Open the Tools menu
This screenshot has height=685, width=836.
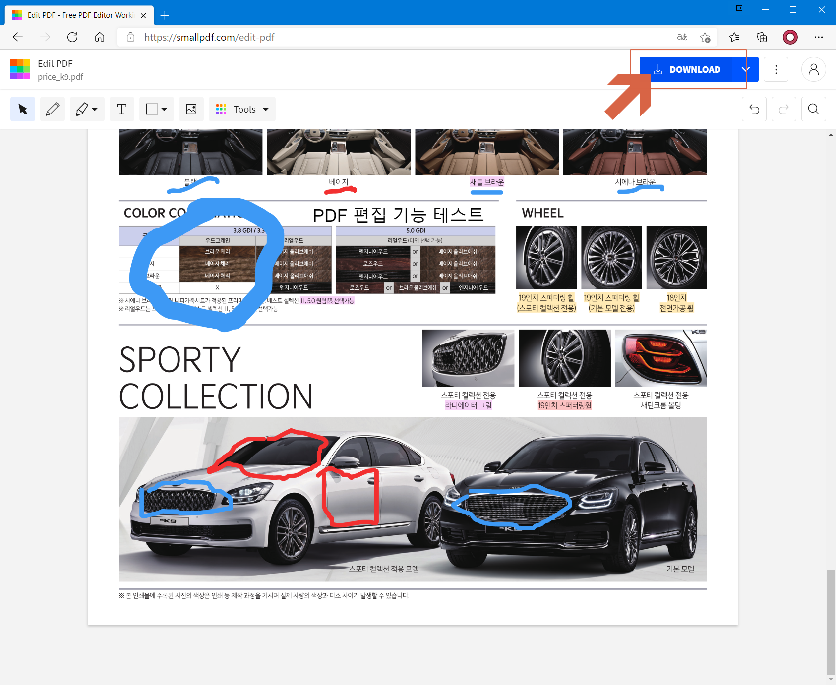[x=242, y=109]
